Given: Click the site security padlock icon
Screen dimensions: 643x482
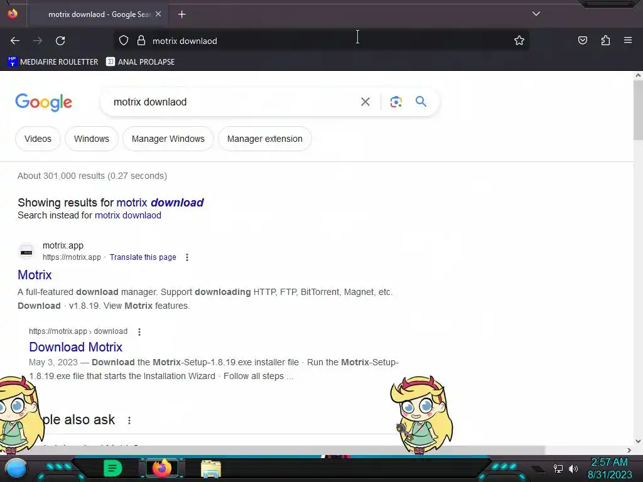Looking at the screenshot, I should (x=141, y=41).
